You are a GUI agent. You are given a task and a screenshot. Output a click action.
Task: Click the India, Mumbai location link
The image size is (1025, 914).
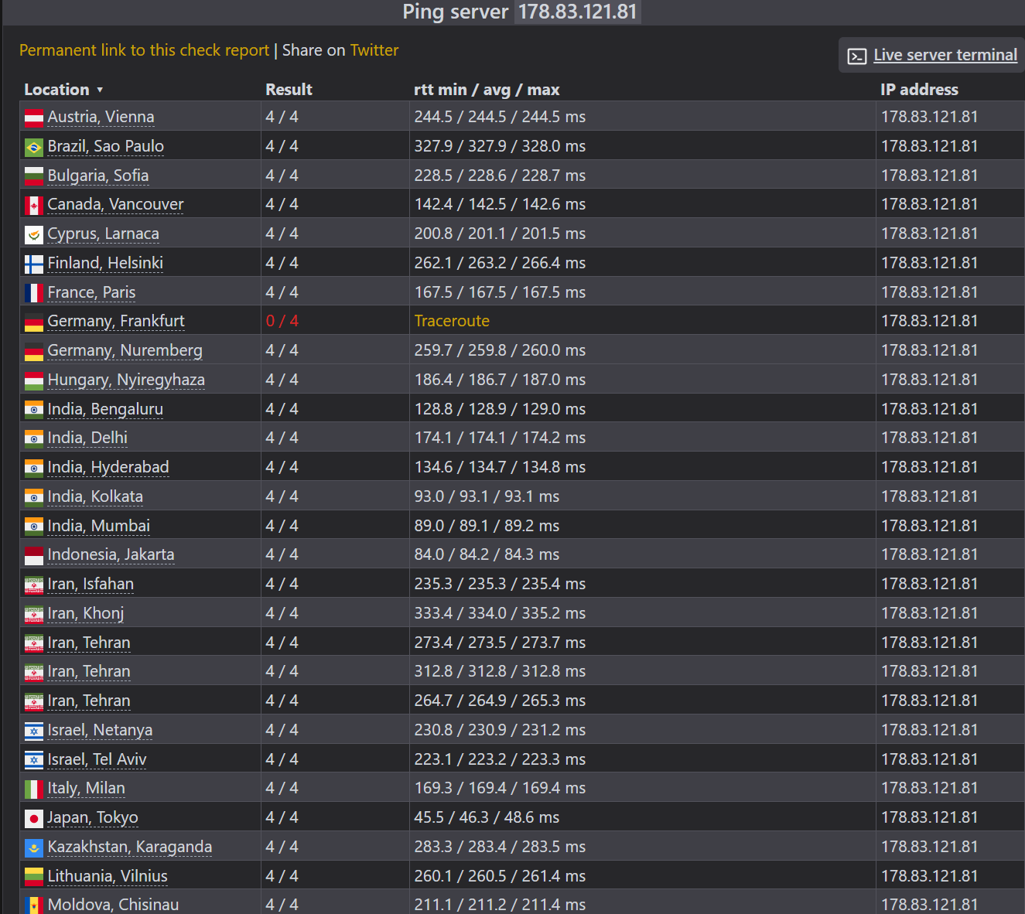pyautogui.click(x=99, y=526)
